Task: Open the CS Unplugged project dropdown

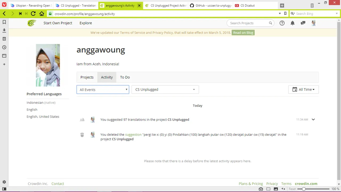Action: (165, 90)
